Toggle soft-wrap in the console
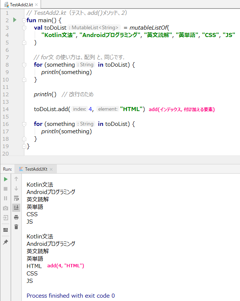Viewport: 240px width, 301px height. point(16,198)
